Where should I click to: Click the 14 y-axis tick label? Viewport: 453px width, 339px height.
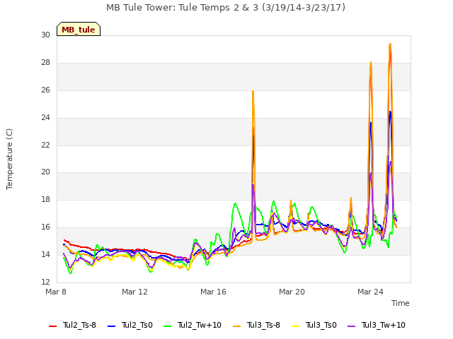pyautogui.click(x=45, y=254)
